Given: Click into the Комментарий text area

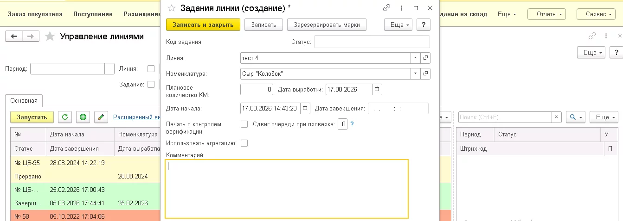Looking at the screenshot, I should click(287, 189).
